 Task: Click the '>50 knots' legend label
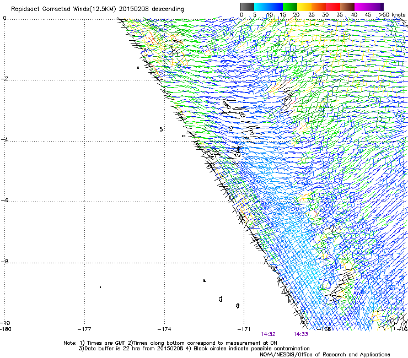click(392, 15)
